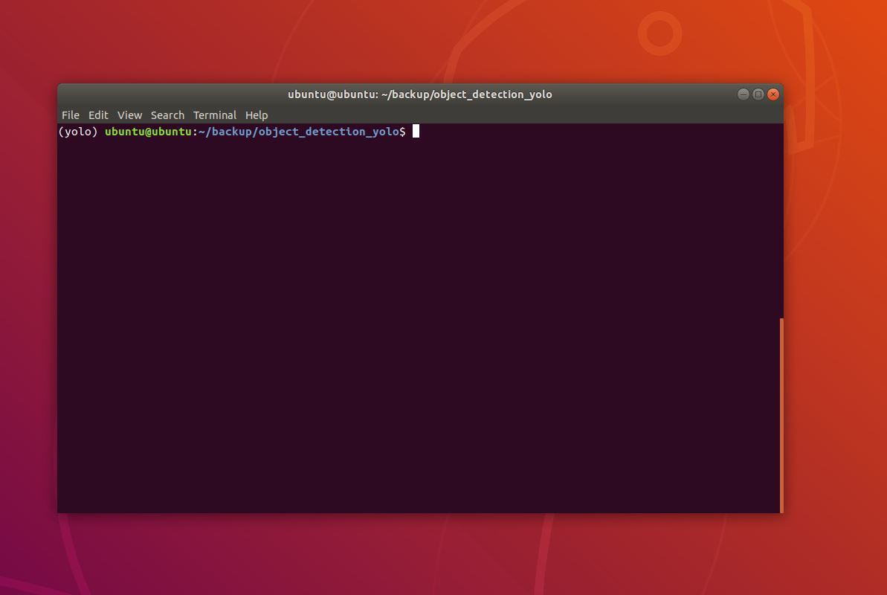This screenshot has width=887, height=595.
Task: Maximize the terminal window
Action: point(758,94)
